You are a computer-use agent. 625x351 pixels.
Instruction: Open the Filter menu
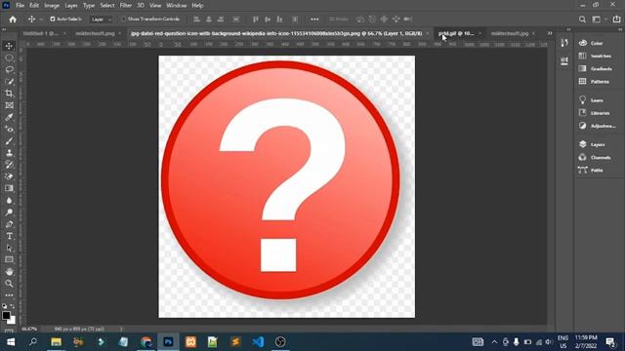[126, 6]
